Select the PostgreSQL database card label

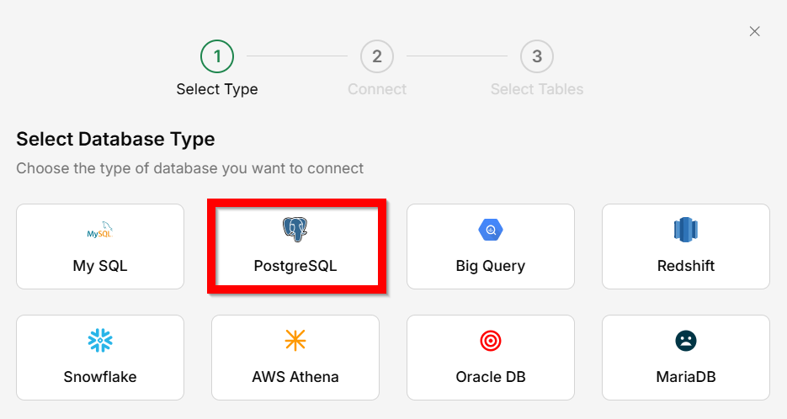[295, 266]
